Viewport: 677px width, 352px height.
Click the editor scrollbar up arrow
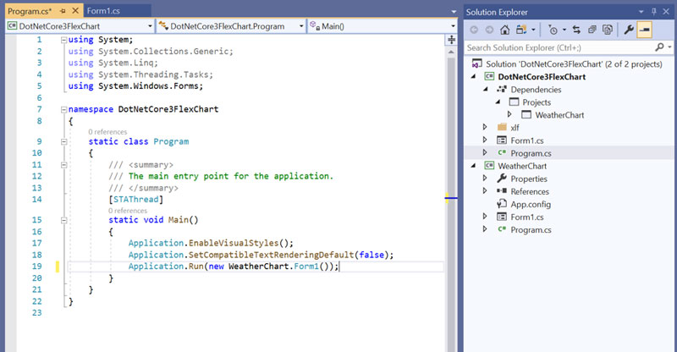pyautogui.click(x=451, y=52)
